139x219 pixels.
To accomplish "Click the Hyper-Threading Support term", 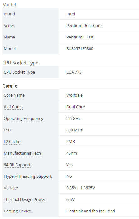I will point(28,176).
